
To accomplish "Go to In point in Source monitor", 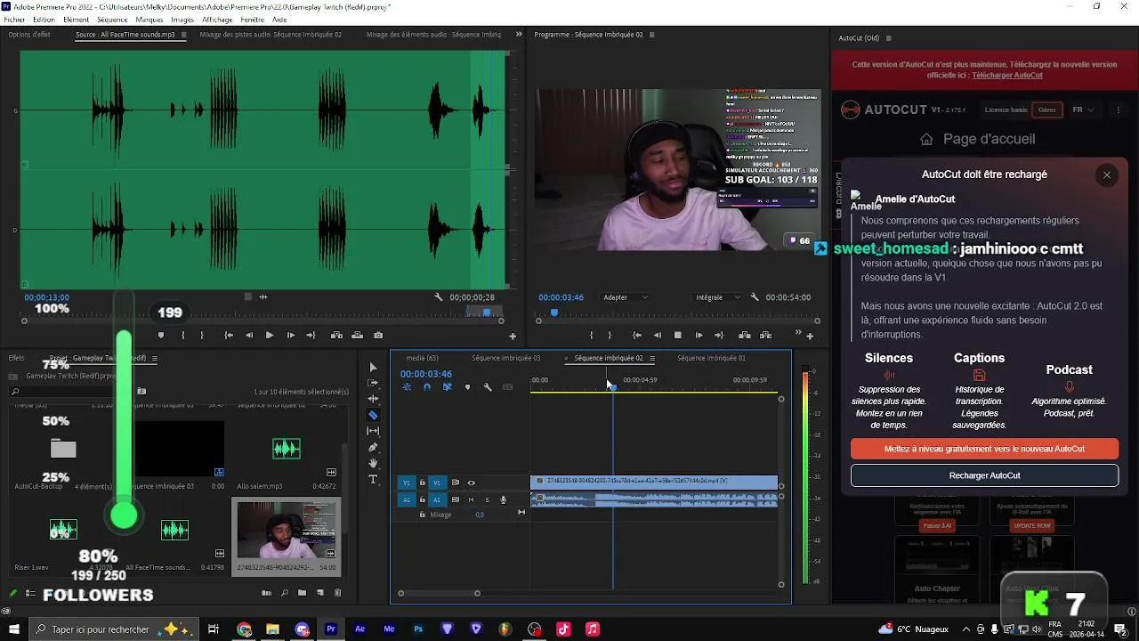I will [x=229, y=336].
